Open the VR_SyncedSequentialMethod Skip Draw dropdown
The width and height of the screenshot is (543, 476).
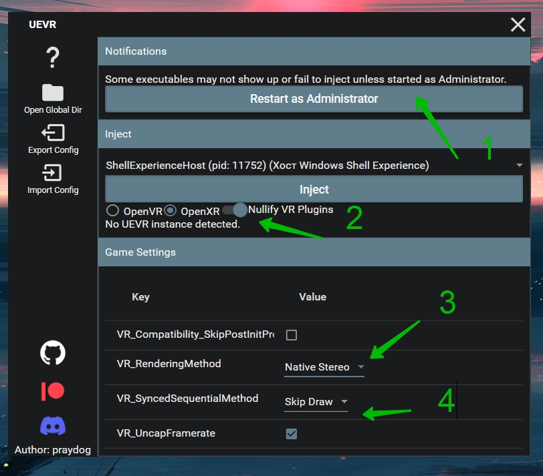[316, 402]
